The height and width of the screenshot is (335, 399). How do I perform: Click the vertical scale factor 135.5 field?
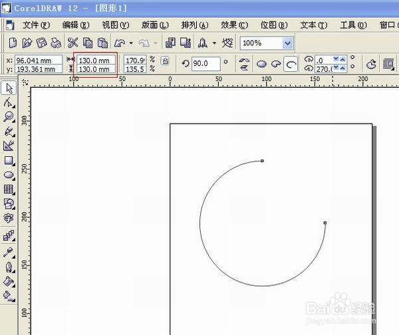click(135, 69)
